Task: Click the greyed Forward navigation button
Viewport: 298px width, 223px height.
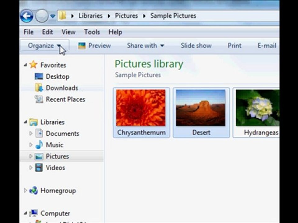Action: pyautogui.click(x=42, y=16)
